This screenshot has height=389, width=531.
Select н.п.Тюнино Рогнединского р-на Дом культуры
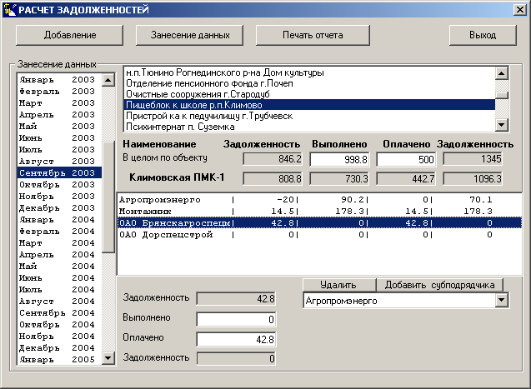(x=309, y=72)
